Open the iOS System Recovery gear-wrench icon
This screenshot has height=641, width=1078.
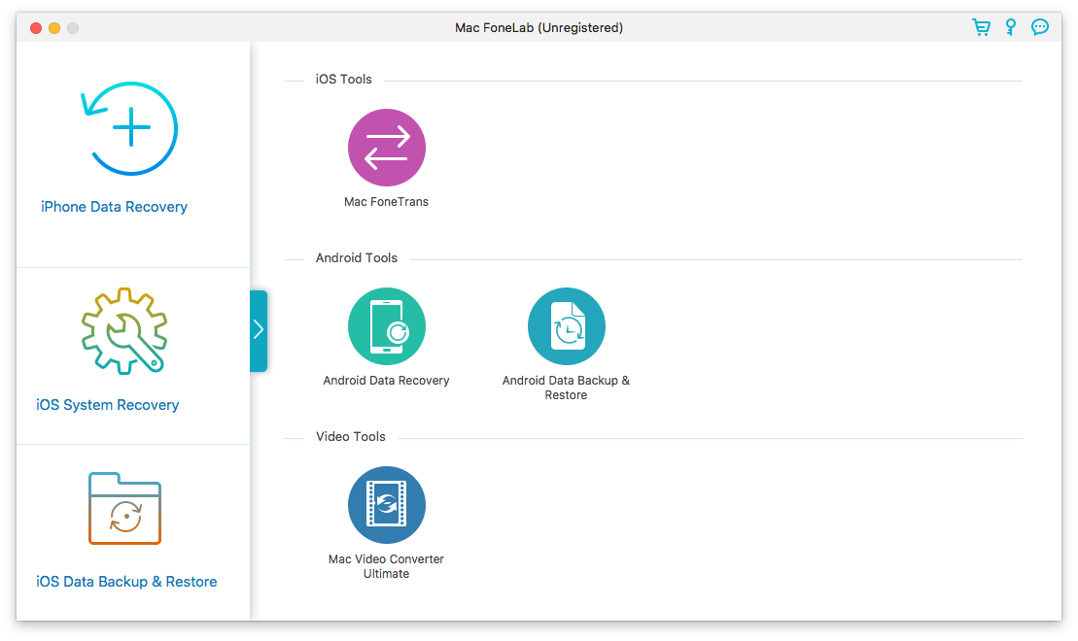point(124,331)
